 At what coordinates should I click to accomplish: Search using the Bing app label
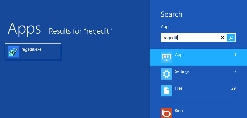[x=179, y=111]
